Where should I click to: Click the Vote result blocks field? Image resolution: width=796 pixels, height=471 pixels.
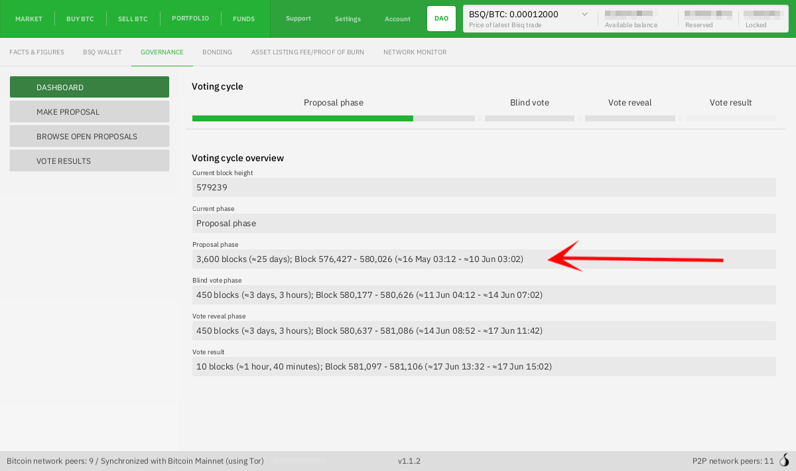pos(484,367)
